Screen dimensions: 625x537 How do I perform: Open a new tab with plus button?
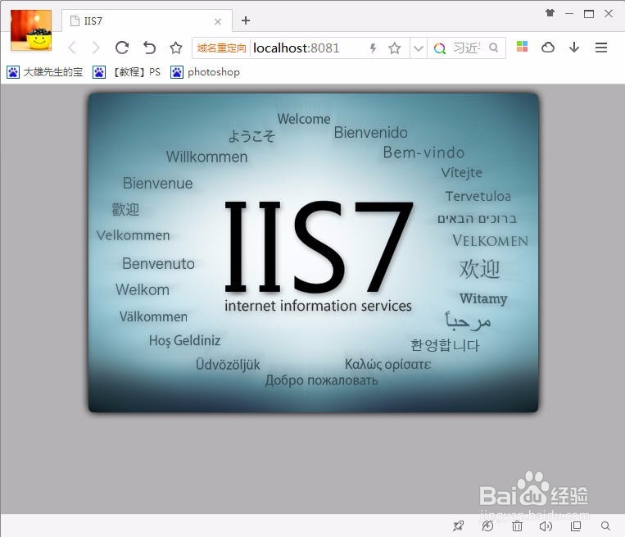pyautogui.click(x=246, y=20)
